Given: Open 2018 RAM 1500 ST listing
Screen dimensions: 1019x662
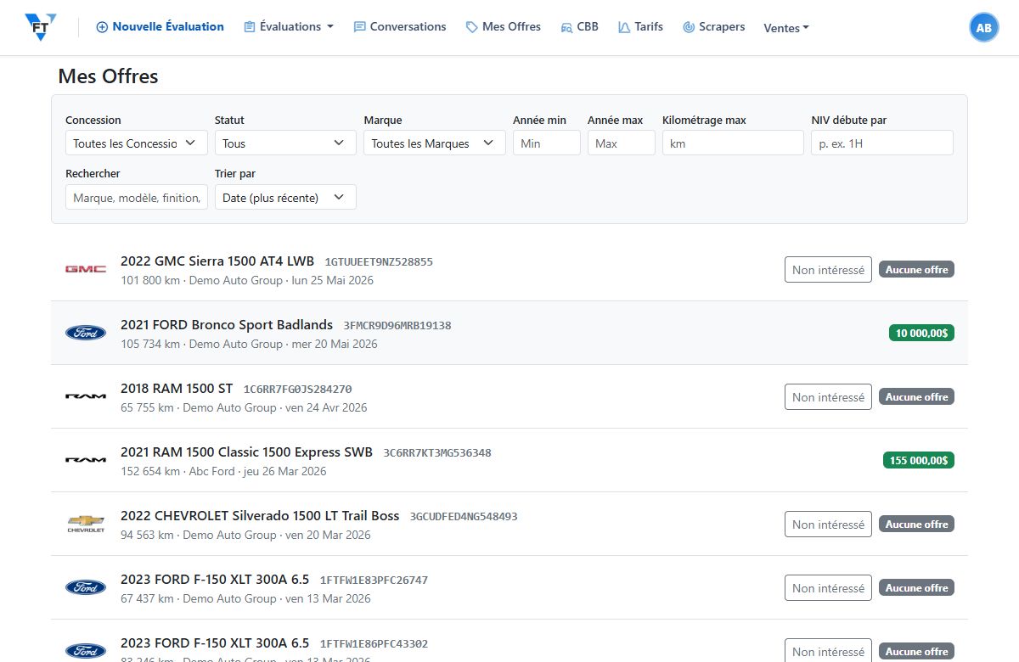Looking at the screenshot, I should [177, 388].
